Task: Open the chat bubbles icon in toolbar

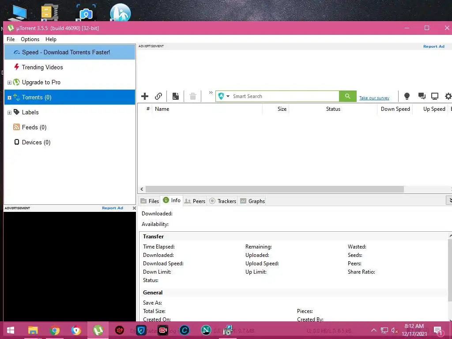Action: pyautogui.click(x=422, y=96)
